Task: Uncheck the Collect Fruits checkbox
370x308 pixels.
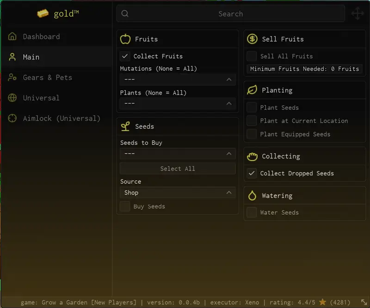Action: pyautogui.click(x=125, y=56)
